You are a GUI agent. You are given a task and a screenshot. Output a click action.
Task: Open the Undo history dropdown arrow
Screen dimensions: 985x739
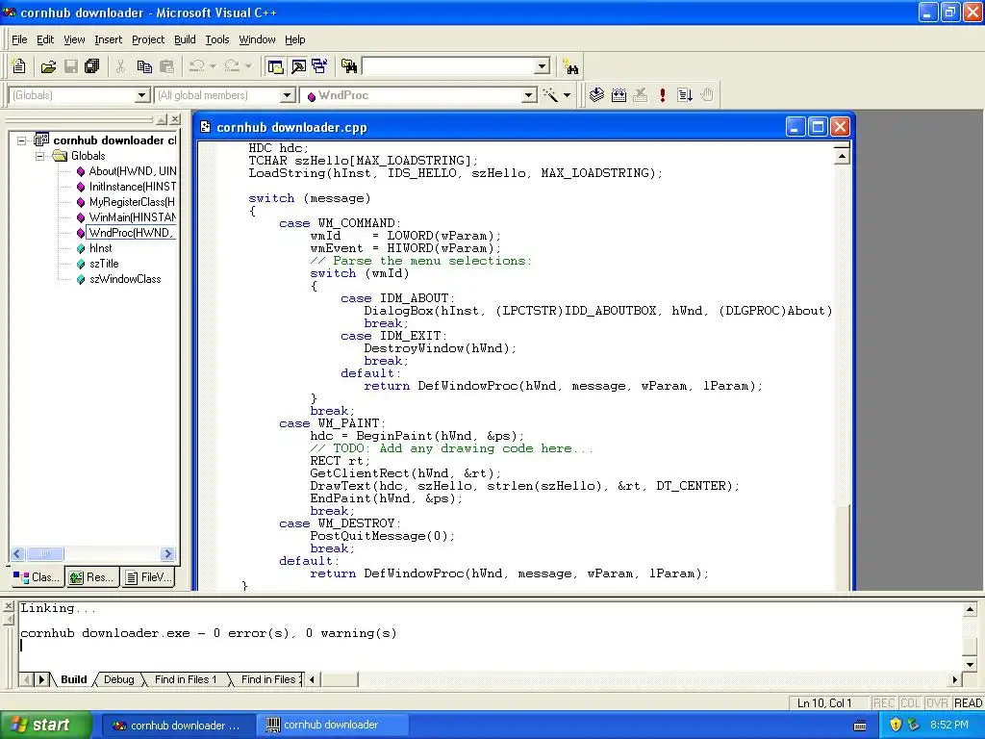click(213, 66)
